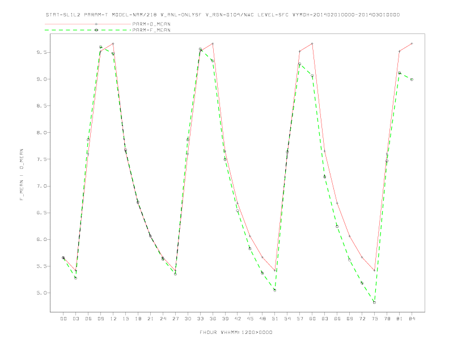Click x-axis tick label 60
The image size is (449, 347).
click(312, 319)
